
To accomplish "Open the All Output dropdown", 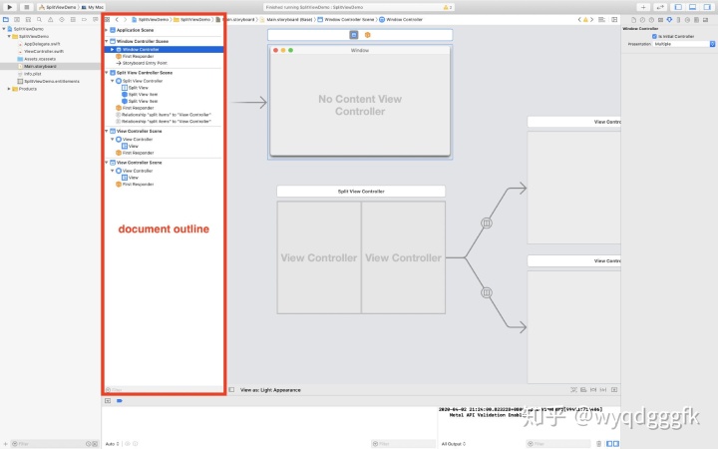I will pyautogui.click(x=454, y=443).
